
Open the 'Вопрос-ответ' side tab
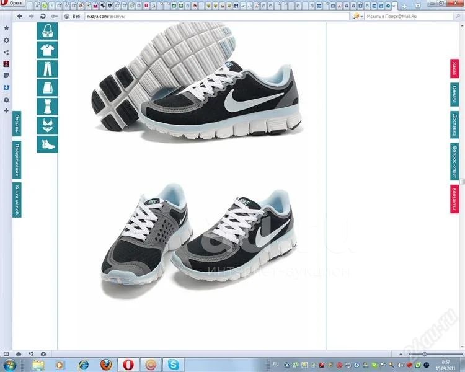[454, 162]
